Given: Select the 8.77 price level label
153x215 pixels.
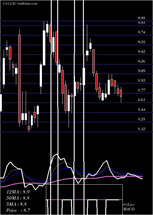Looking at the screenshot, I should (141, 90).
